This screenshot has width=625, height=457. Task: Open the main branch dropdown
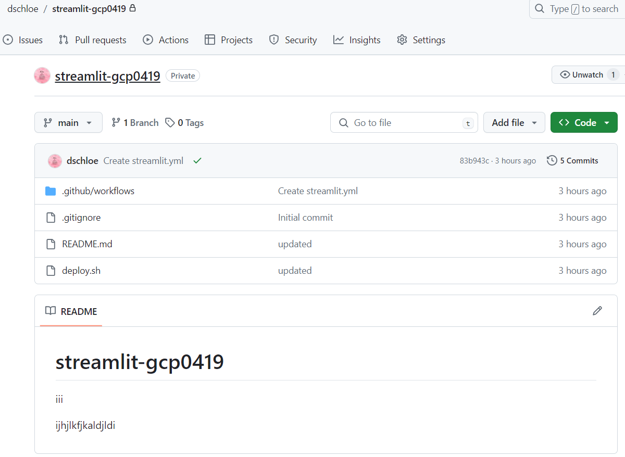(68, 123)
